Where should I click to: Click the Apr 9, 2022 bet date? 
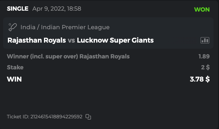click(48, 9)
